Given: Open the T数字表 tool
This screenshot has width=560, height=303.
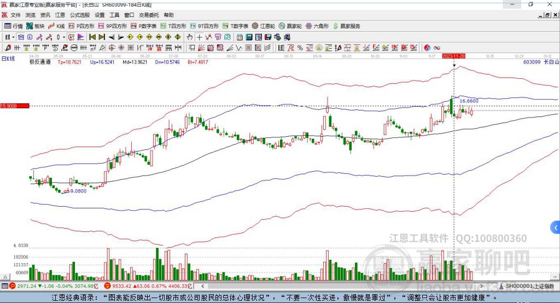Looking at the screenshot, I should click(235, 26).
